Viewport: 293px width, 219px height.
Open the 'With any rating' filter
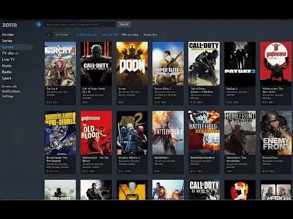130,35
